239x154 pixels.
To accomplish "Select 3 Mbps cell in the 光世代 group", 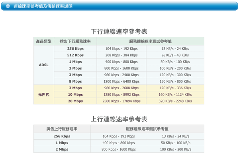I will point(75,88).
